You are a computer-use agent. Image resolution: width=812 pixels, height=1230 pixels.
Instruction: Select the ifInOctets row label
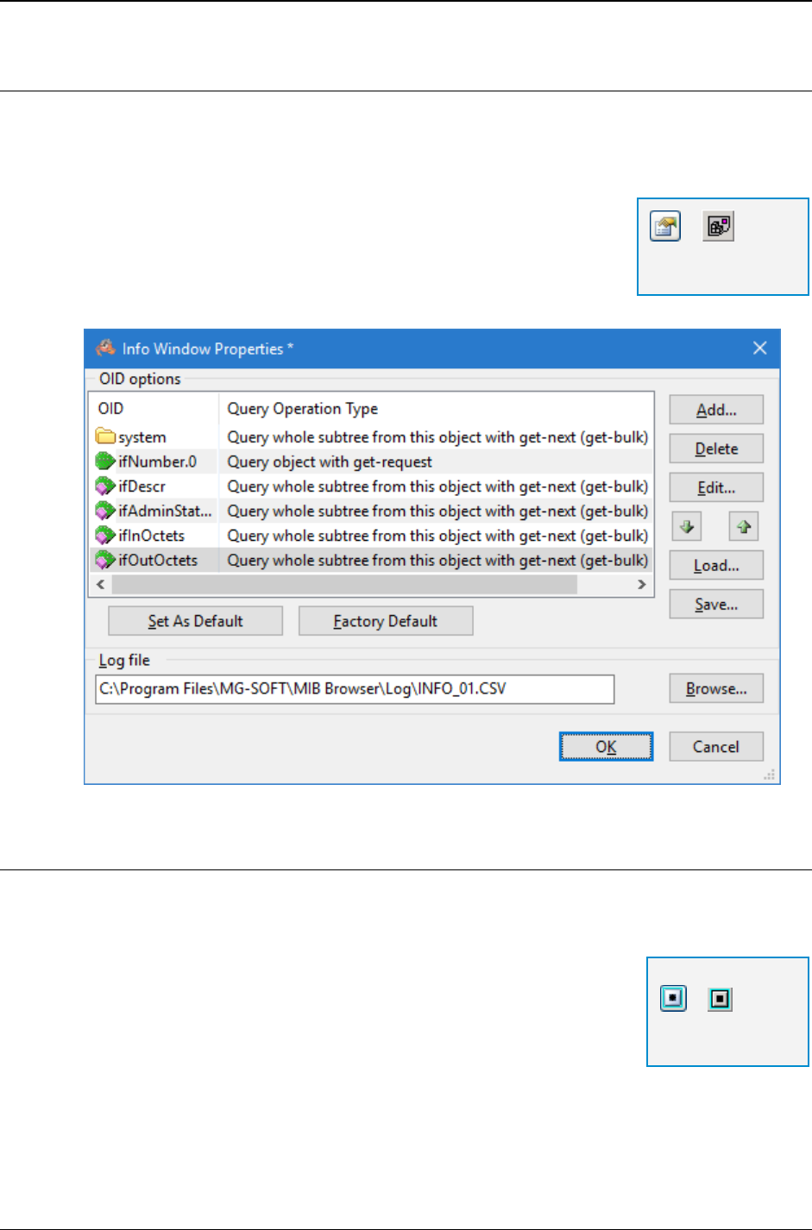(151, 536)
